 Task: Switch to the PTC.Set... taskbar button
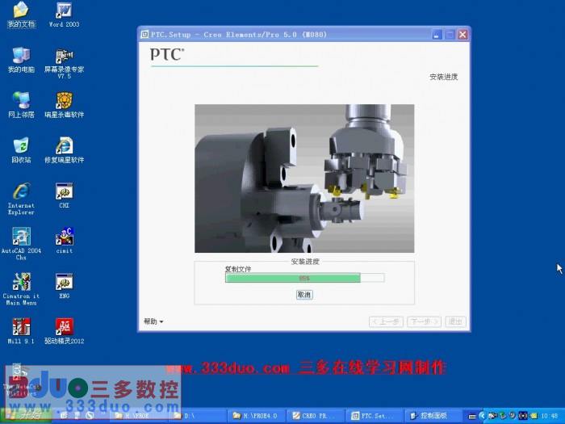tap(374, 416)
